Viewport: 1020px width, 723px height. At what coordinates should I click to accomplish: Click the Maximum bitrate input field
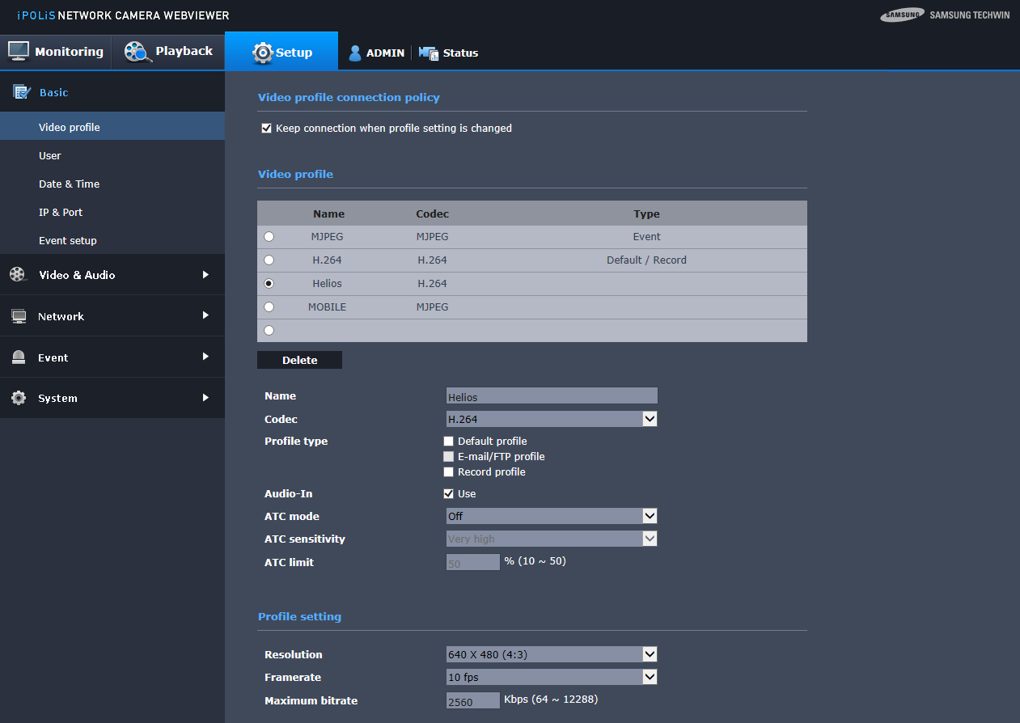coord(473,701)
